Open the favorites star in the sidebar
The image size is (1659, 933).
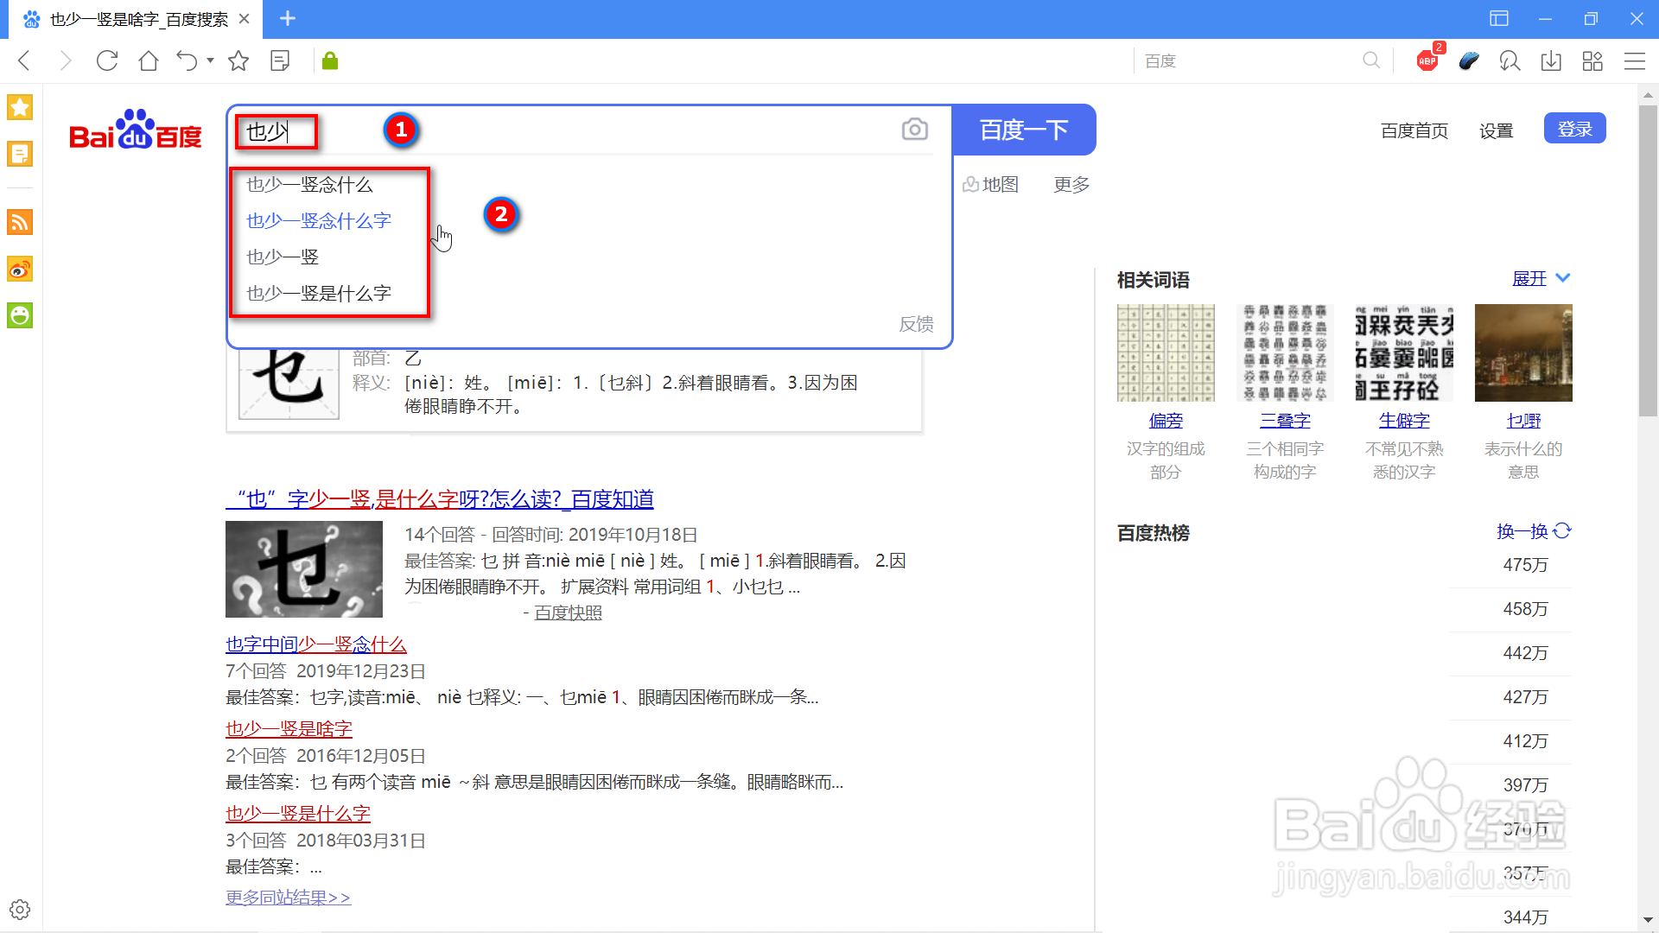pos(19,106)
